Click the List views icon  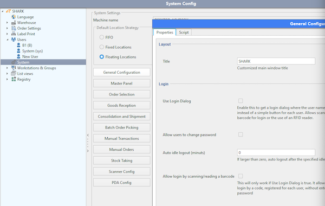[x=14, y=73]
